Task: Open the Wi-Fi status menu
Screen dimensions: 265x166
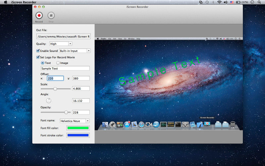Action: [219, 2]
